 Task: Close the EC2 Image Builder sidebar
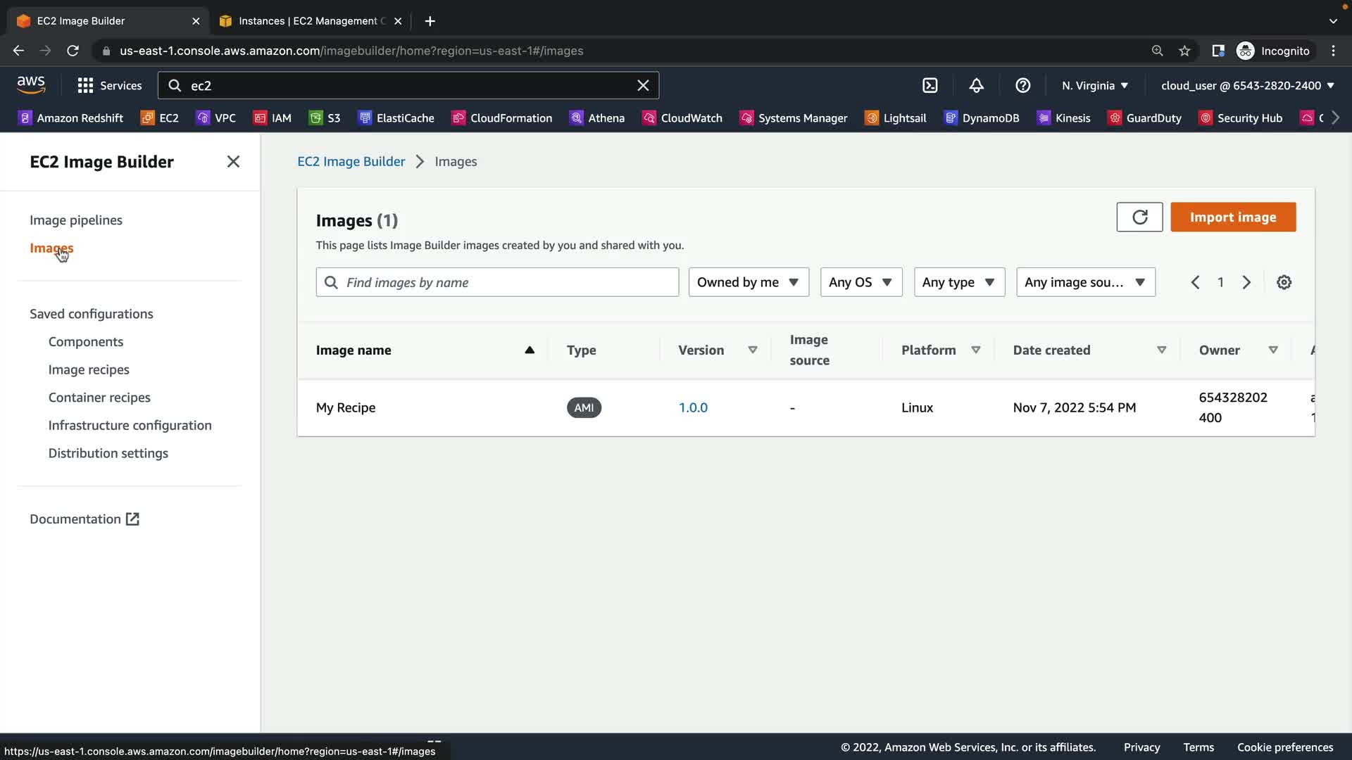tap(233, 162)
